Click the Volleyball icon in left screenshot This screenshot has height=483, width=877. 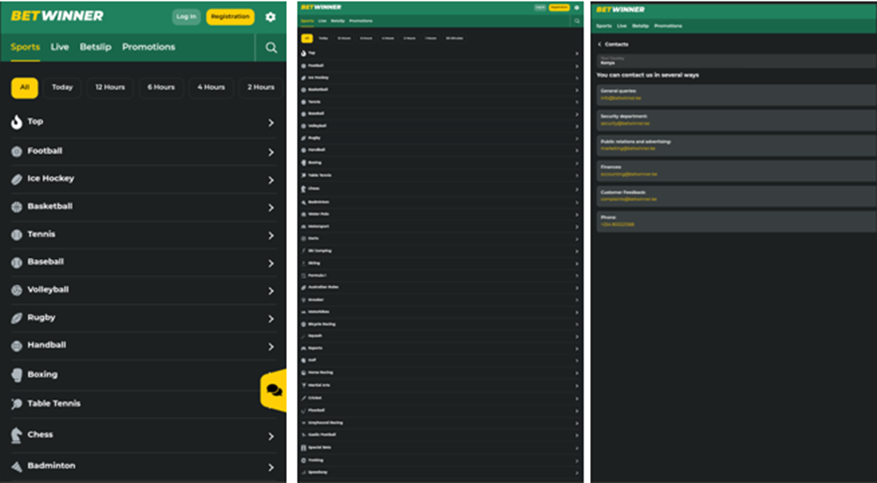click(x=17, y=291)
